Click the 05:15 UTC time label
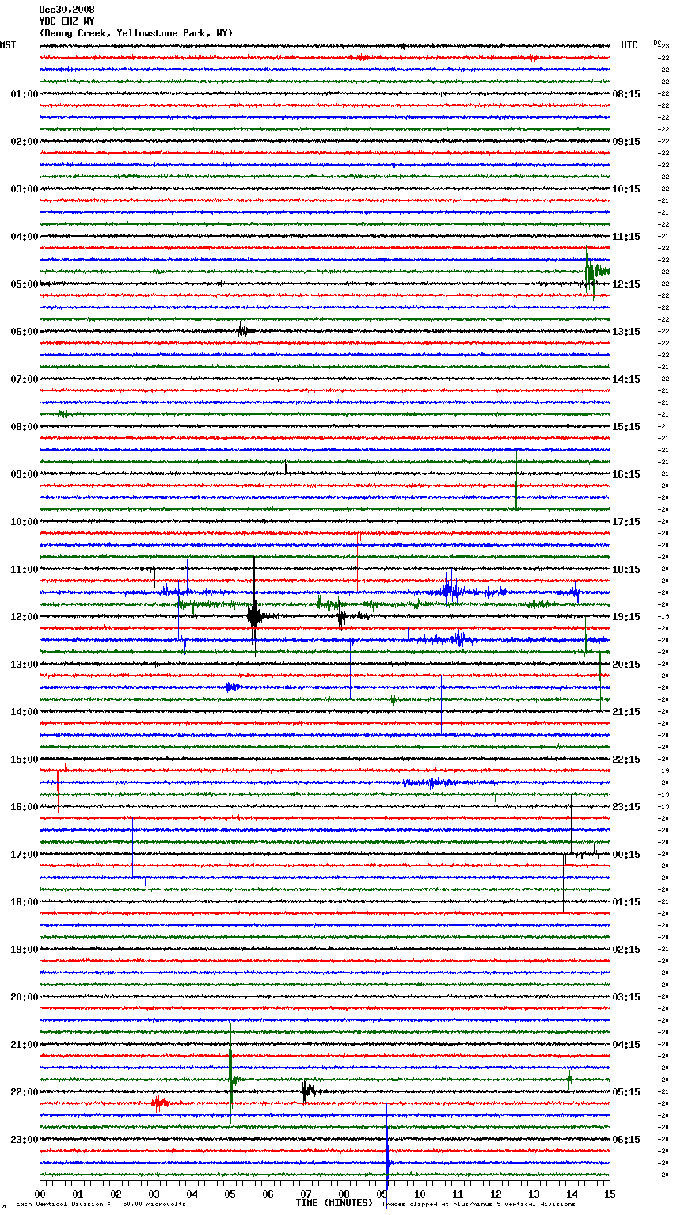 pyautogui.click(x=626, y=1092)
